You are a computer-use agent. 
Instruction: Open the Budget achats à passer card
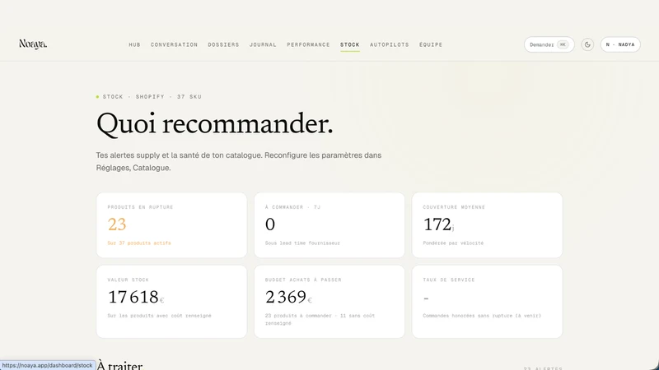pos(329,302)
